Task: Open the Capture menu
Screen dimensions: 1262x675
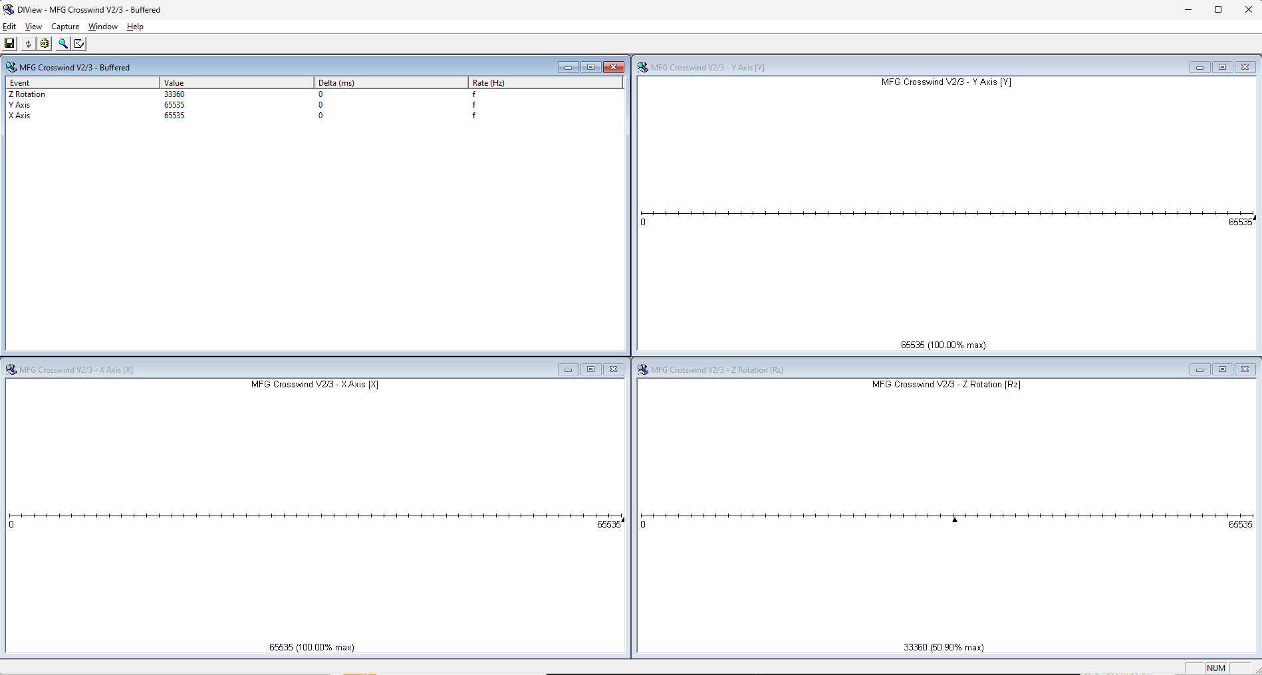Action: click(x=65, y=27)
